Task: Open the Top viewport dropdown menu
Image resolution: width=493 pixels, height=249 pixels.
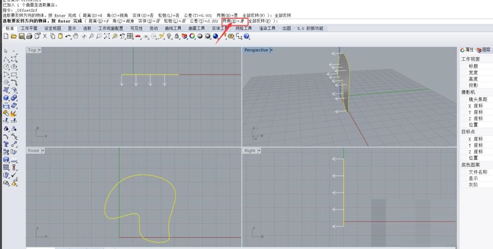Action: coord(39,50)
